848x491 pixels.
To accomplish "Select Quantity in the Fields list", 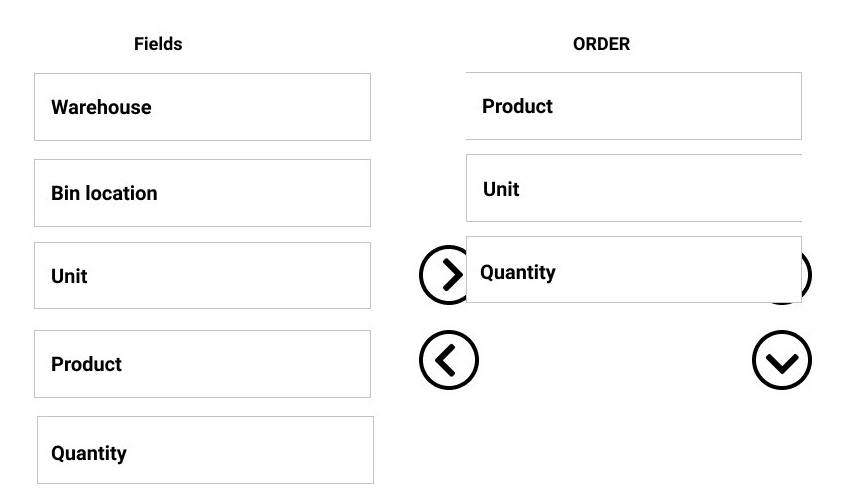I will pos(206,451).
